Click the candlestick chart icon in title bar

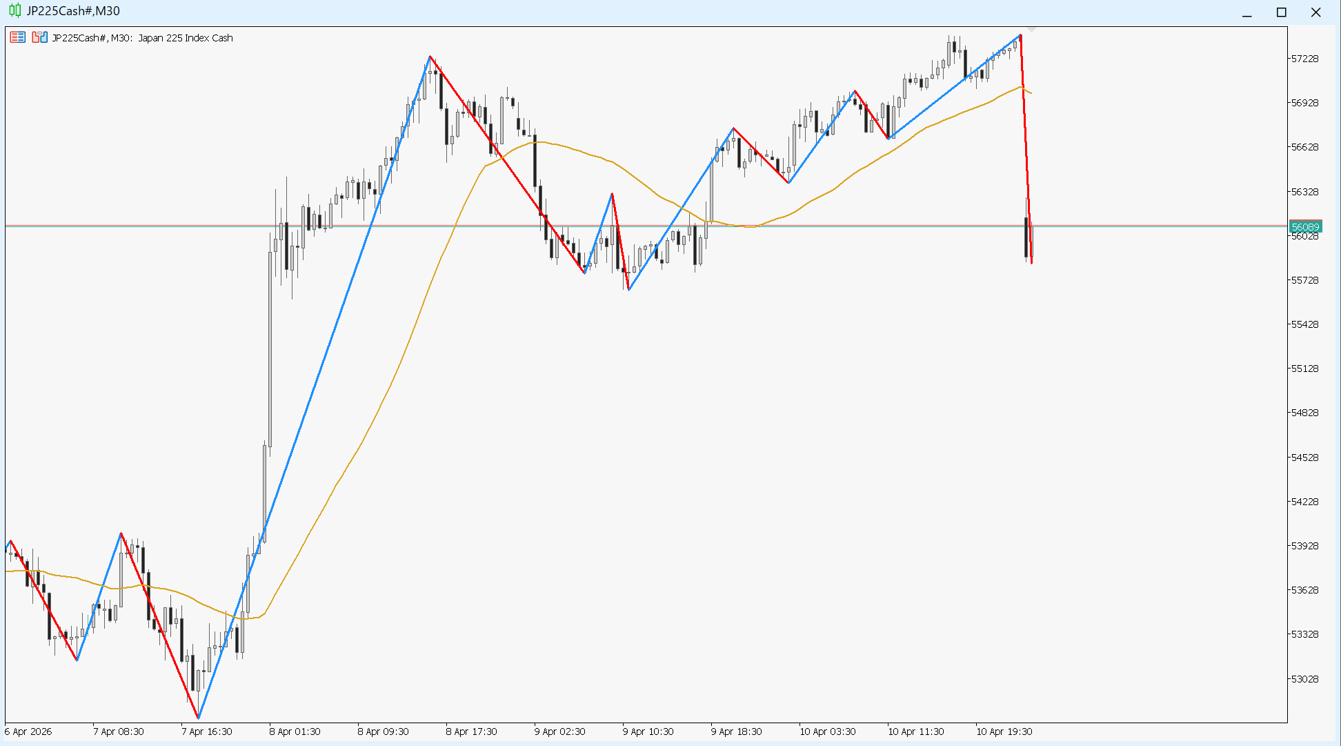pyautogui.click(x=14, y=11)
